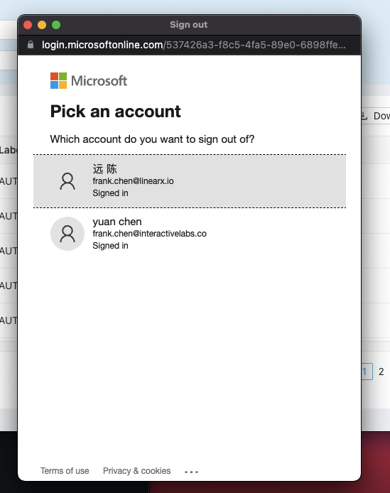Select page 1 in background window pagination

coord(367,372)
